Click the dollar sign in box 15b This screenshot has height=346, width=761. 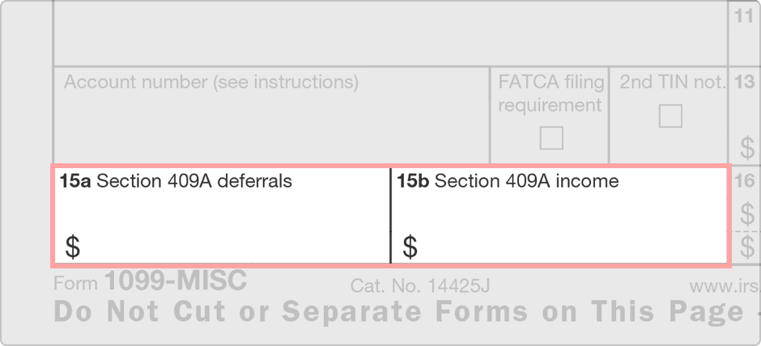click(x=410, y=247)
